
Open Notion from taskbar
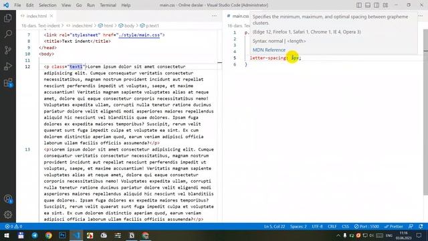tap(132, 236)
